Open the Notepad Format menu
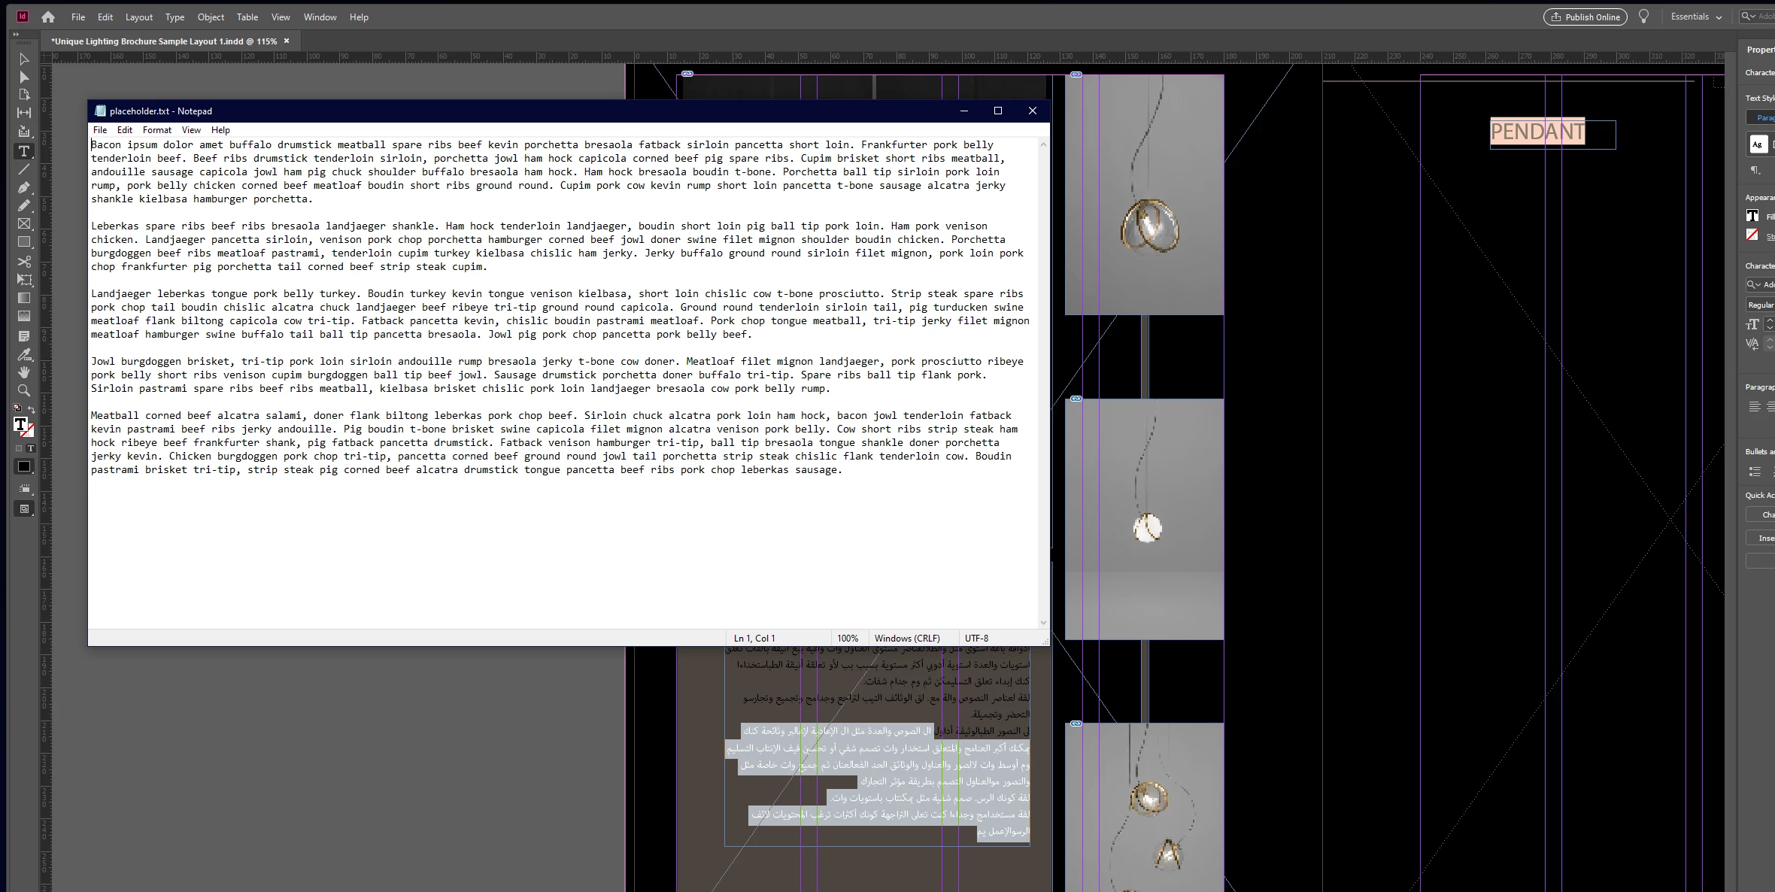 [x=156, y=130]
